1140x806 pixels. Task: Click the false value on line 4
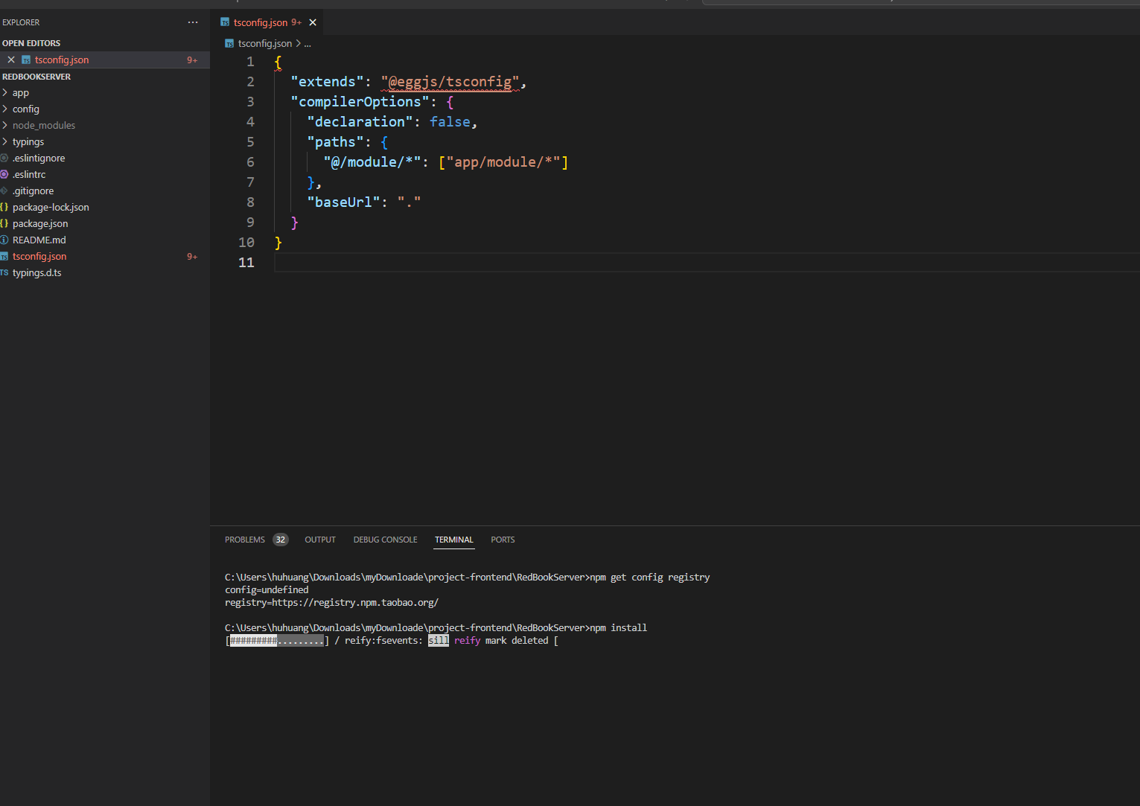point(450,122)
